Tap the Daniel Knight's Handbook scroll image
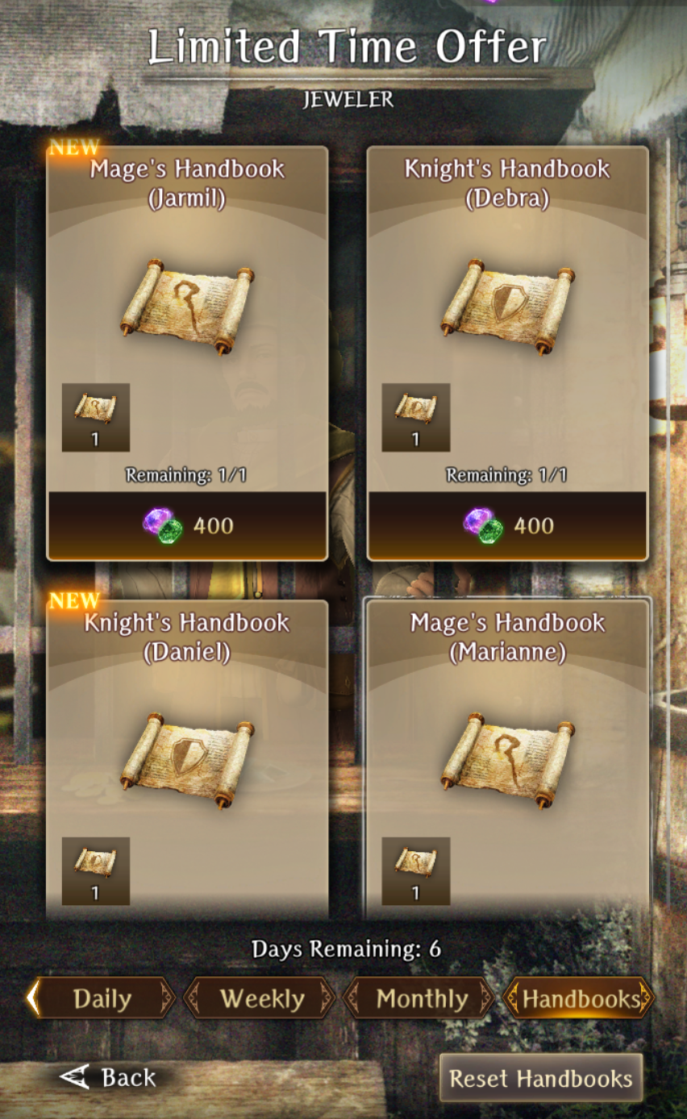 point(188,760)
